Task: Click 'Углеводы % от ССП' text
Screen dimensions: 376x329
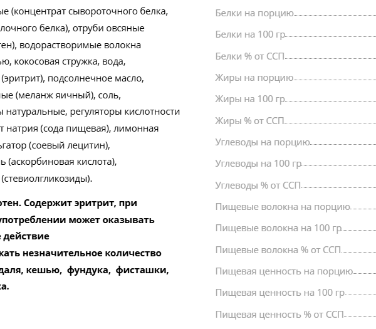Action: click(258, 185)
